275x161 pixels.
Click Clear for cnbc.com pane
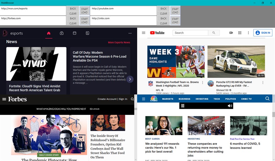point(164,23)
